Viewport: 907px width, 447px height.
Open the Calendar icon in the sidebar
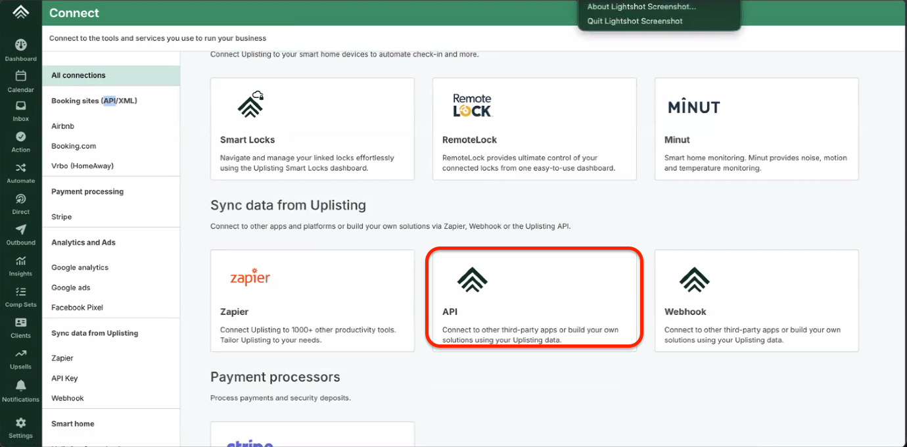click(x=21, y=76)
